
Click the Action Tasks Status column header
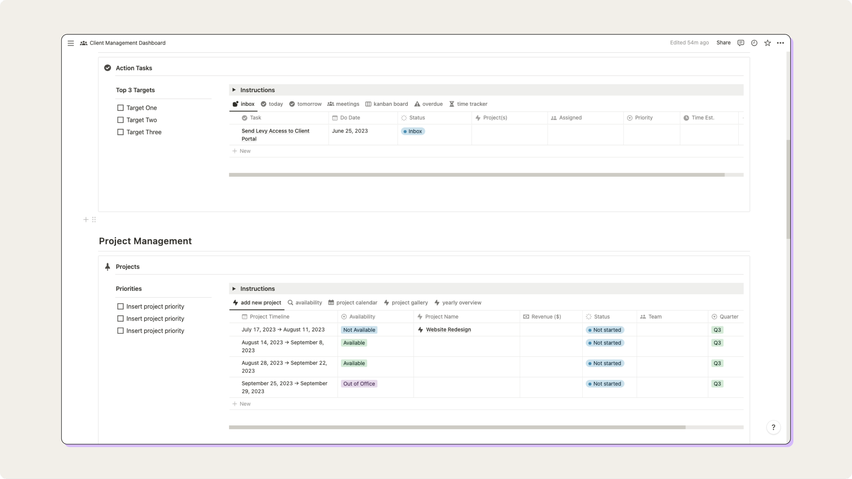[435, 118]
